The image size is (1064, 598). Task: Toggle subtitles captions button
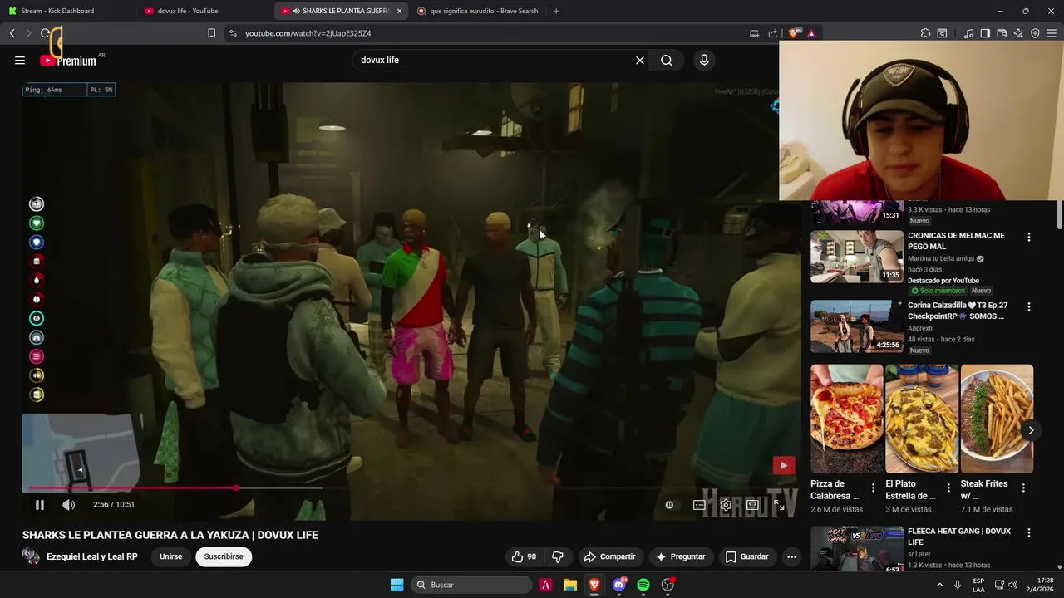click(x=699, y=504)
